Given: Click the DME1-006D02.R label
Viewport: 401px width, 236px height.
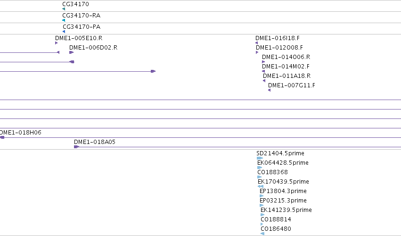Looking at the screenshot, I should 93,47.
